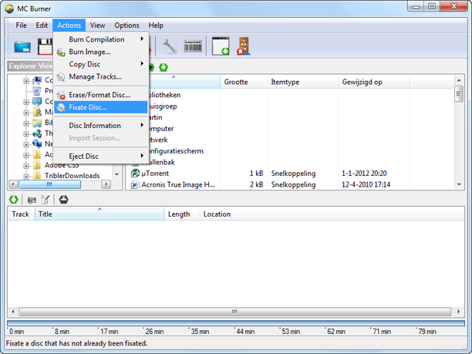Click the camera icon in track toolbar

point(32,200)
